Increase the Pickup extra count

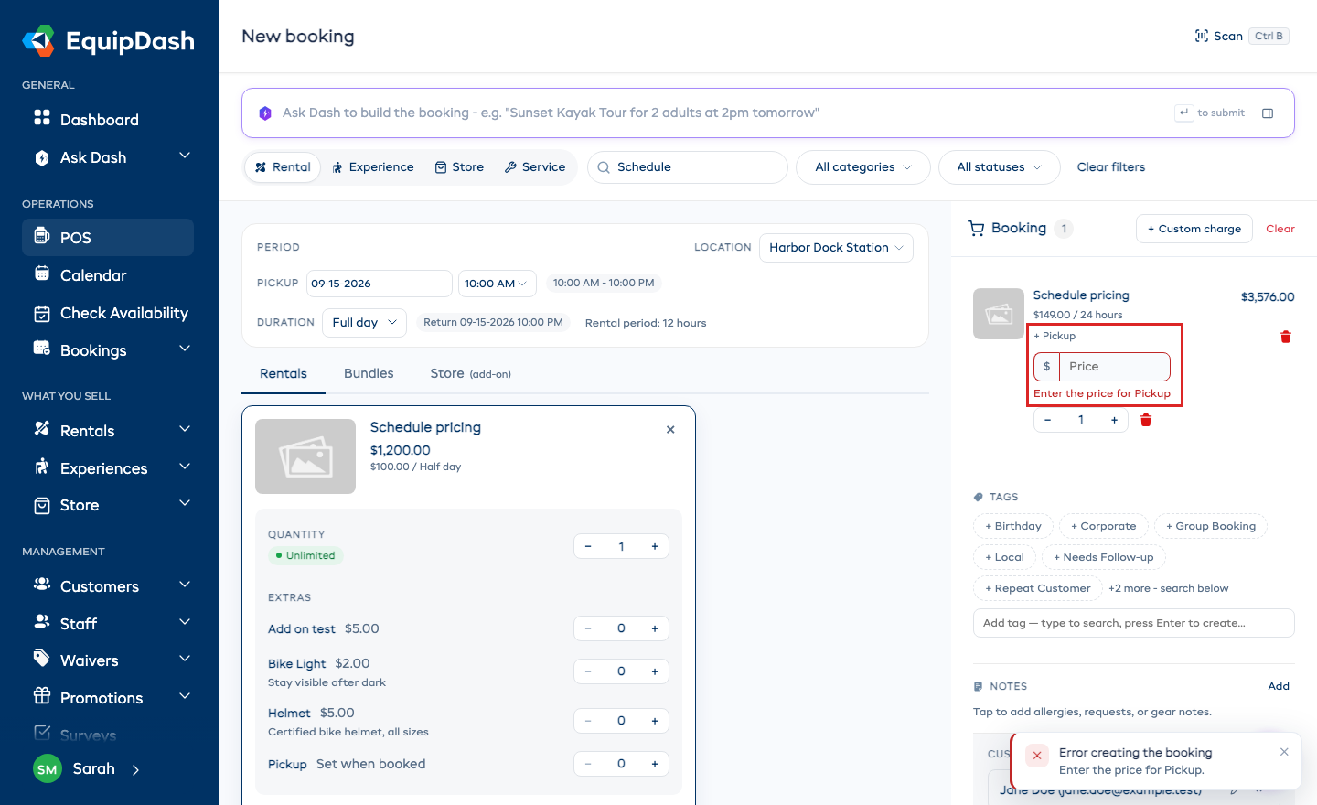point(655,764)
